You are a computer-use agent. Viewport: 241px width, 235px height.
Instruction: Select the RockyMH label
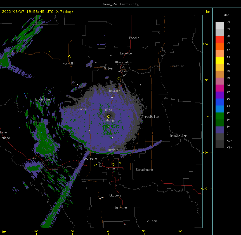click(x=68, y=63)
